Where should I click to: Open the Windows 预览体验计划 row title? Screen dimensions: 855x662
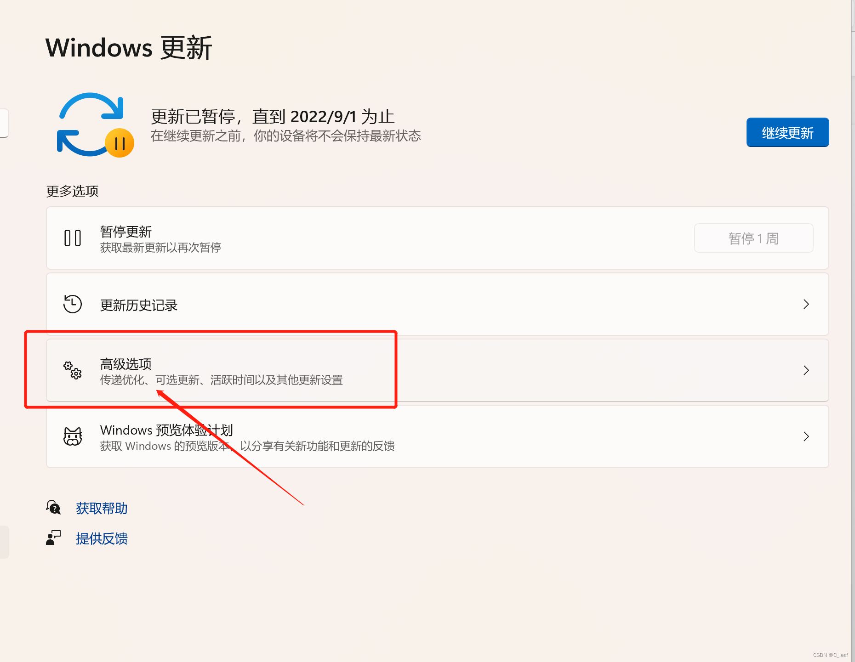[x=166, y=430]
